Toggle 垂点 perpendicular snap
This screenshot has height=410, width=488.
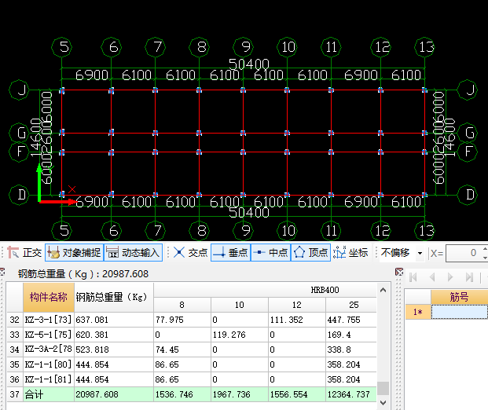(x=230, y=253)
